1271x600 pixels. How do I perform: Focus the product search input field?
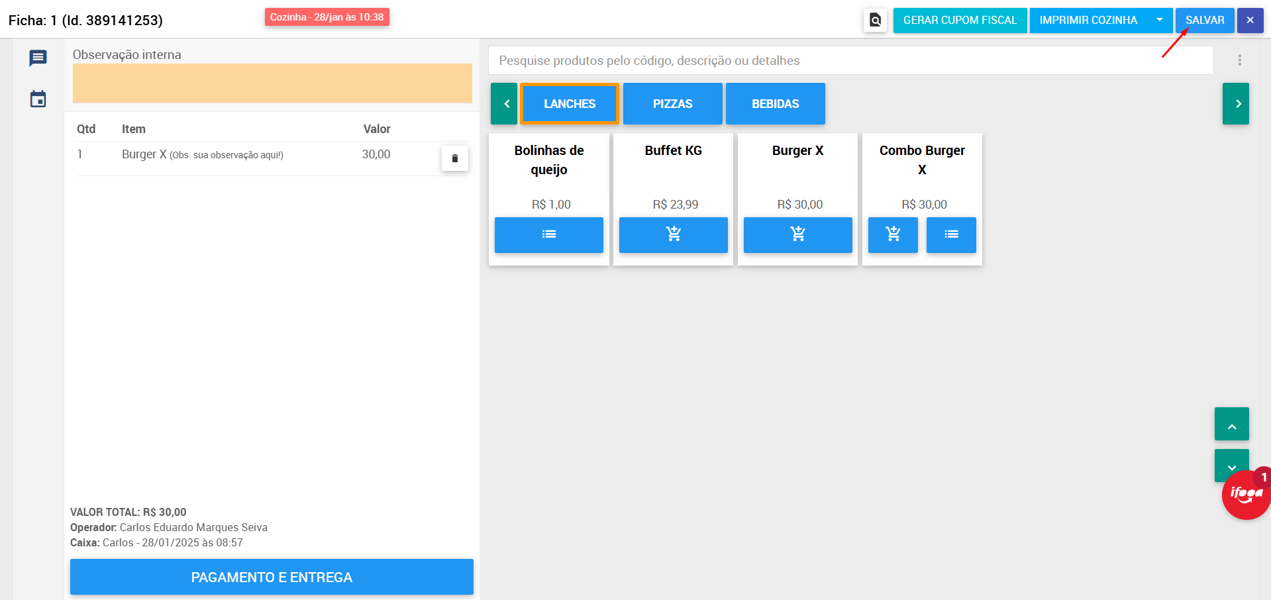point(850,61)
